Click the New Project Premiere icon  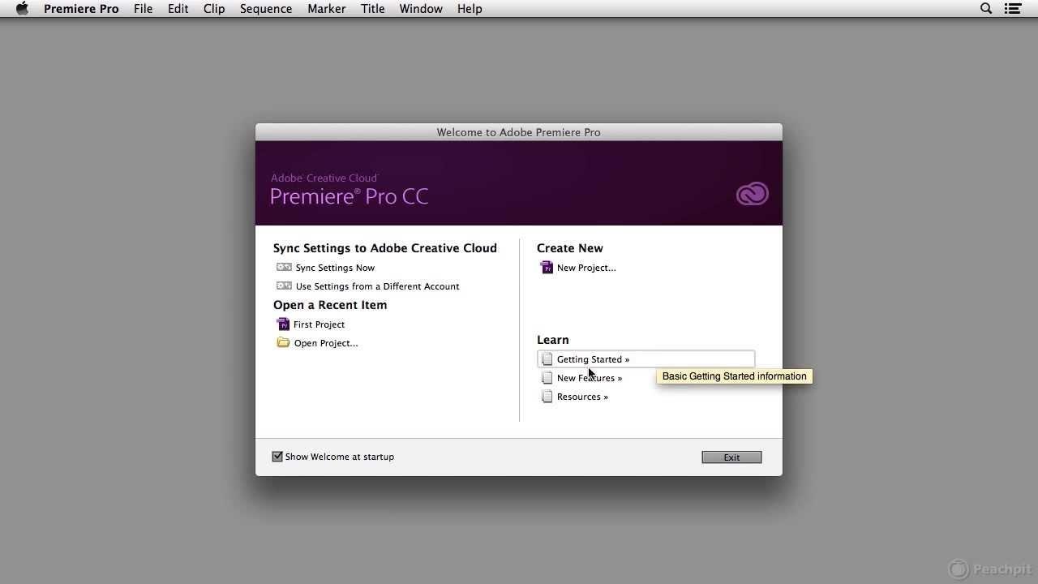pyautogui.click(x=547, y=267)
